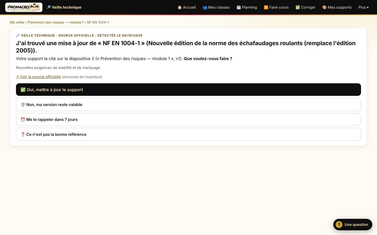The image size is (377, 235).
Task: Select Non, ma version reste valable
Action: pyautogui.click(x=188, y=104)
